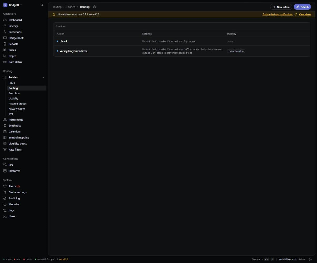The width and height of the screenshot is (317, 263).
Task: Click the Latency stopwatch icon
Action: pyautogui.click(x=5, y=26)
